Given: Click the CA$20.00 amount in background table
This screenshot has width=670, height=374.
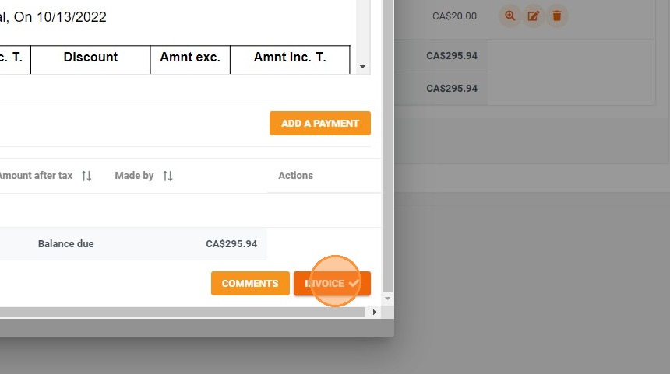Looking at the screenshot, I should coord(454,16).
